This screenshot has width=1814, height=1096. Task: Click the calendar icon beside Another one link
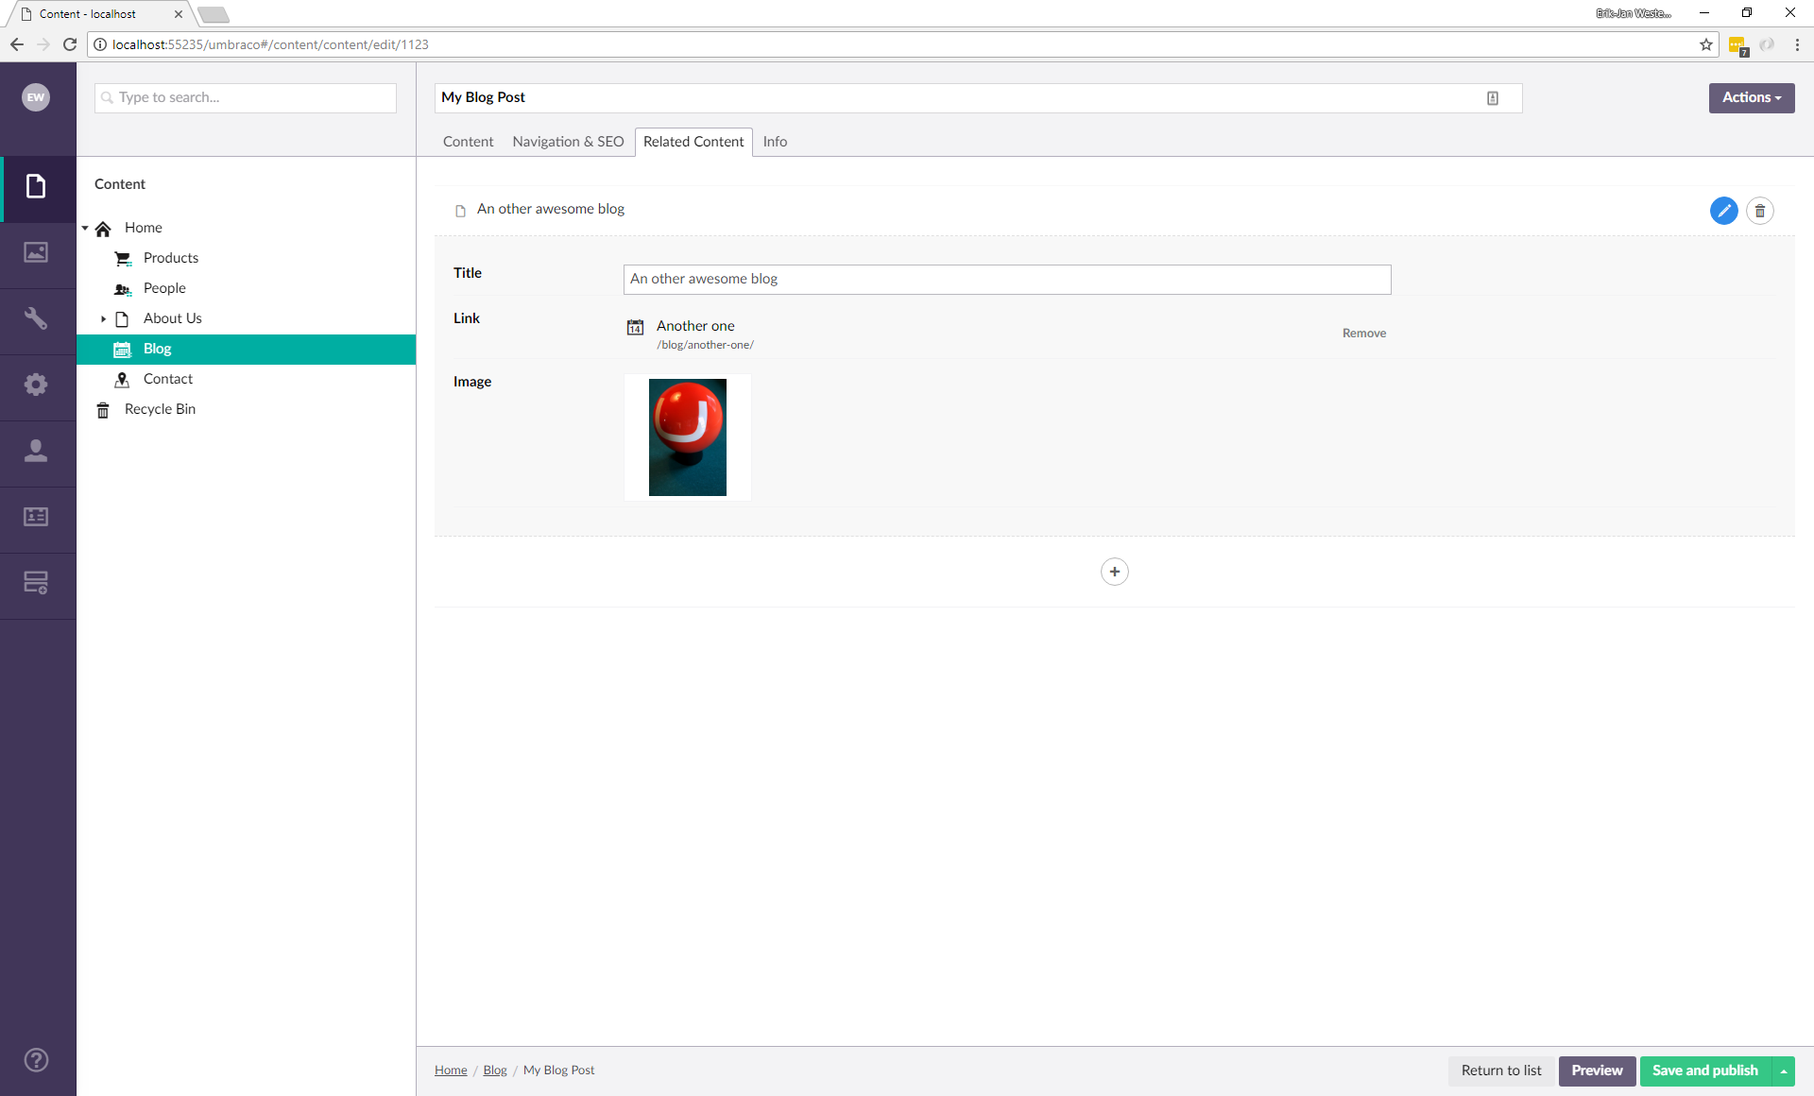click(x=635, y=327)
